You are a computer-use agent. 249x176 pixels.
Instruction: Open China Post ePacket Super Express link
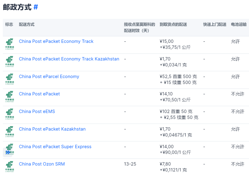[55, 147]
